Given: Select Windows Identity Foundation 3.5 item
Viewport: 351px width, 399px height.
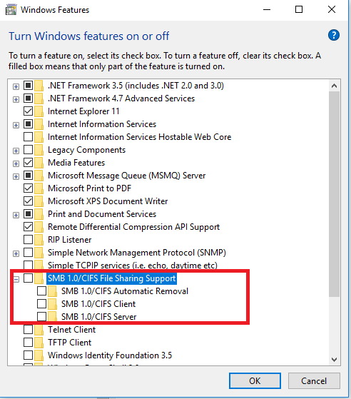Looking at the screenshot, I should (110, 355).
